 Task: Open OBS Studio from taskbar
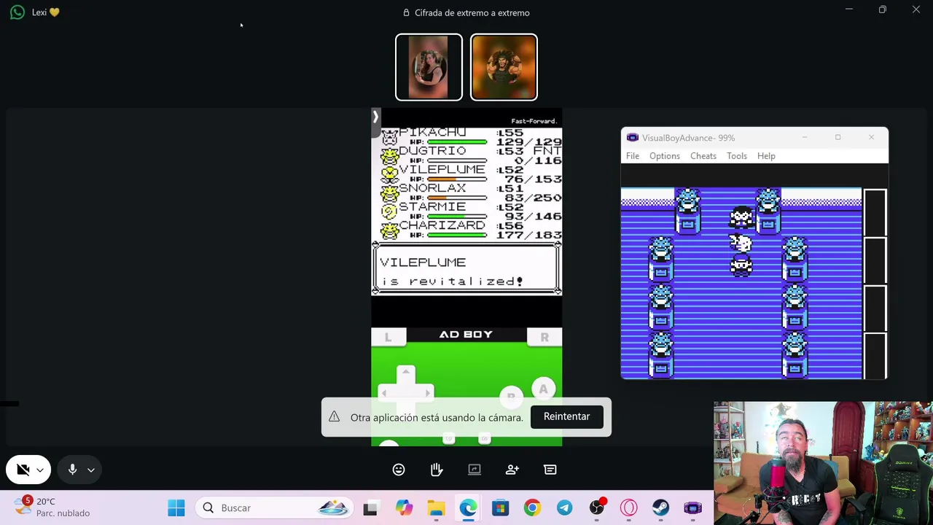597,508
